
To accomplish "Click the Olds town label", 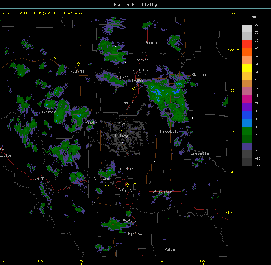I will (x=122, y=124).
